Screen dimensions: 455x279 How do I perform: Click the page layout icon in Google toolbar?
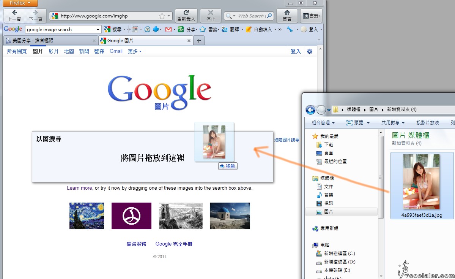(135, 29)
